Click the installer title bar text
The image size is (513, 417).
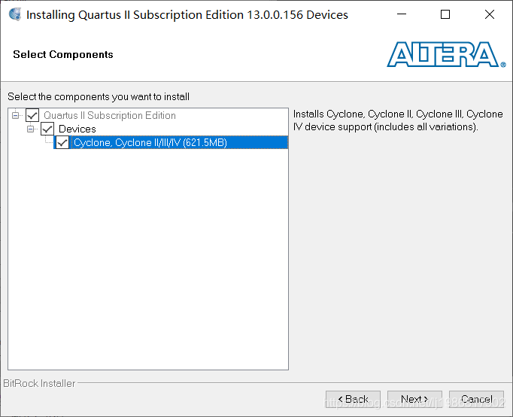click(187, 15)
